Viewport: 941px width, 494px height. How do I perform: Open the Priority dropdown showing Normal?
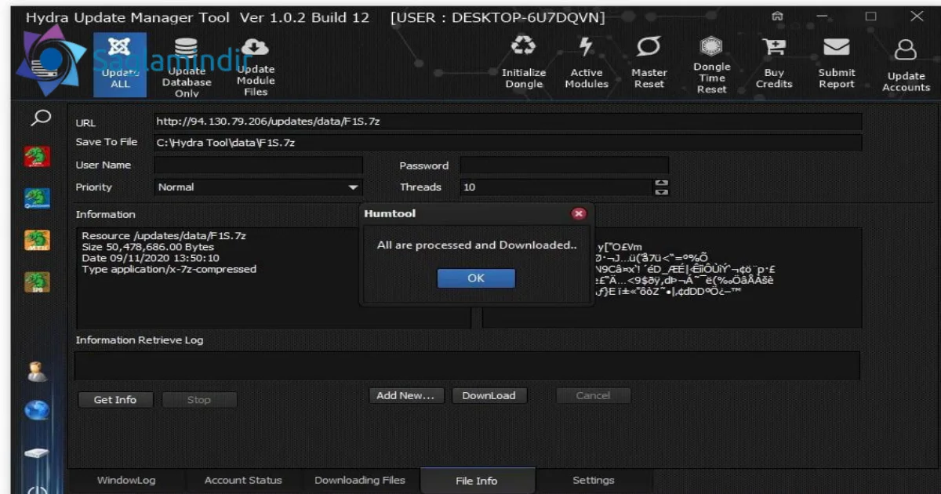(x=259, y=187)
